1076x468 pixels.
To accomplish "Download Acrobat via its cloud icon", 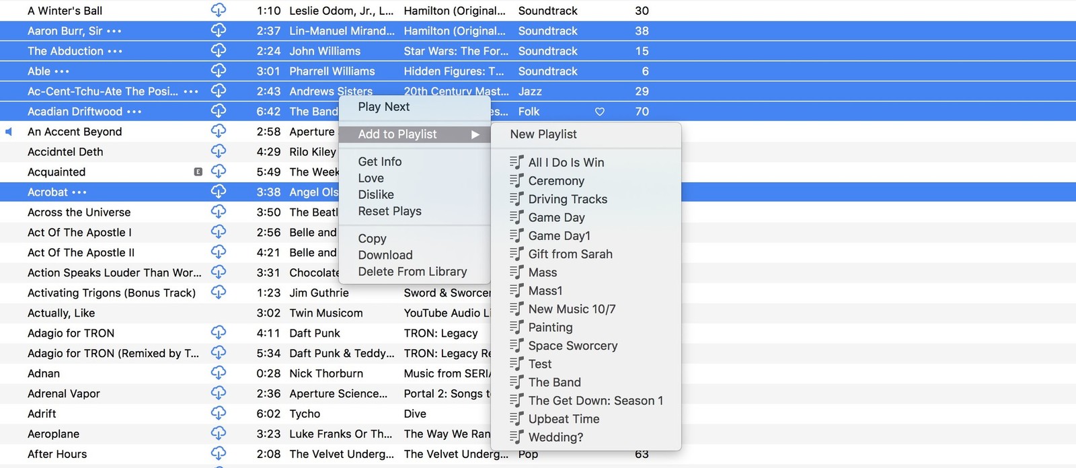I will (x=219, y=192).
